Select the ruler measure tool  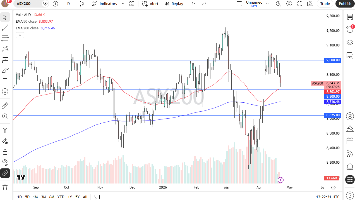[x=5, y=106]
